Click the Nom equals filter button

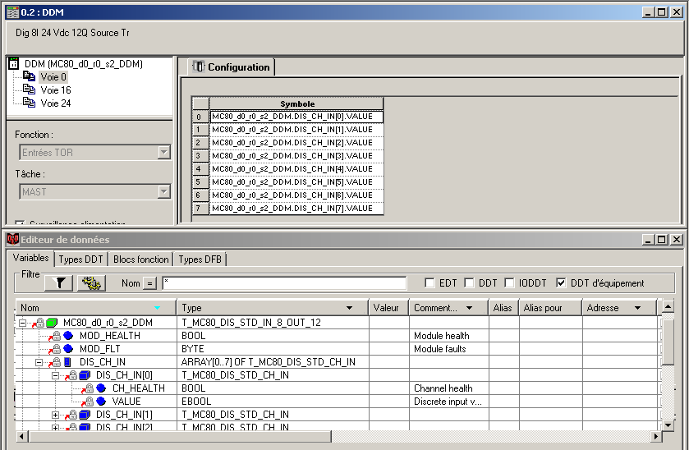click(150, 283)
